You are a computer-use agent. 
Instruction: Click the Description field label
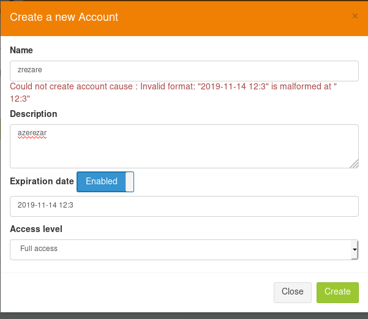[34, 114]
